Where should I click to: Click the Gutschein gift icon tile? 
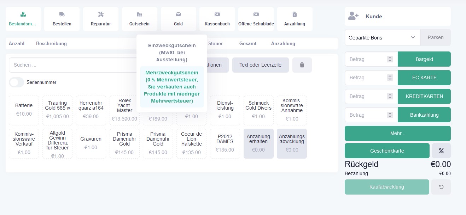pyautogui.click(x=139, y=19)
